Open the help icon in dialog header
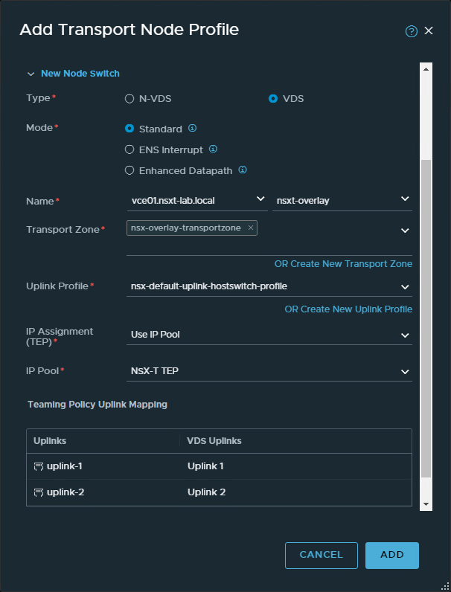Image resolution: width=451 pixels, height=592 pixels. coord(411,31)
